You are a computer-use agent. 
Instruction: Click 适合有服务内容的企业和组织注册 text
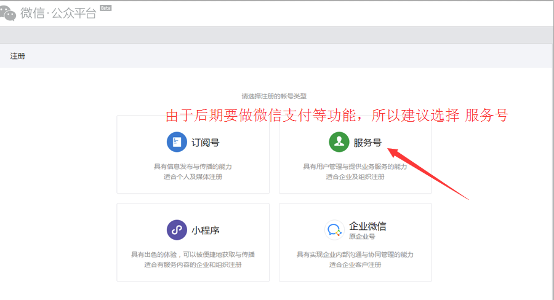tap(193, 265)
